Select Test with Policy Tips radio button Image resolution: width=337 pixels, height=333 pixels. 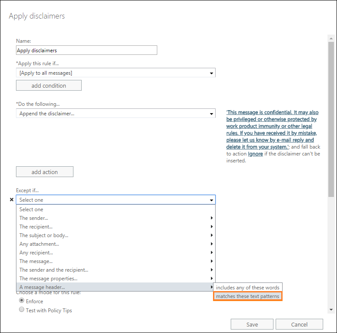click(x=21, y=310)
